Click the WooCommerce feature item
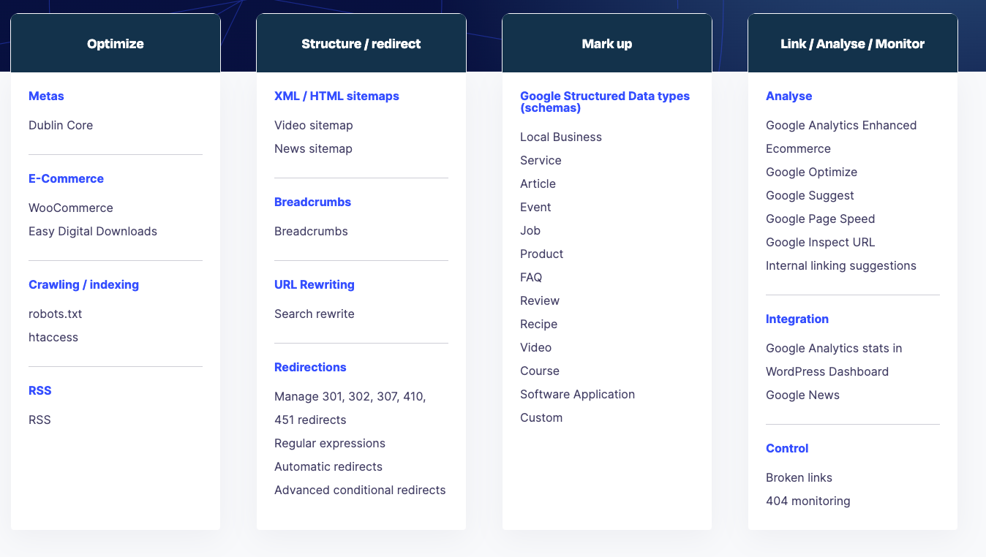 click(x=71, y=208)
